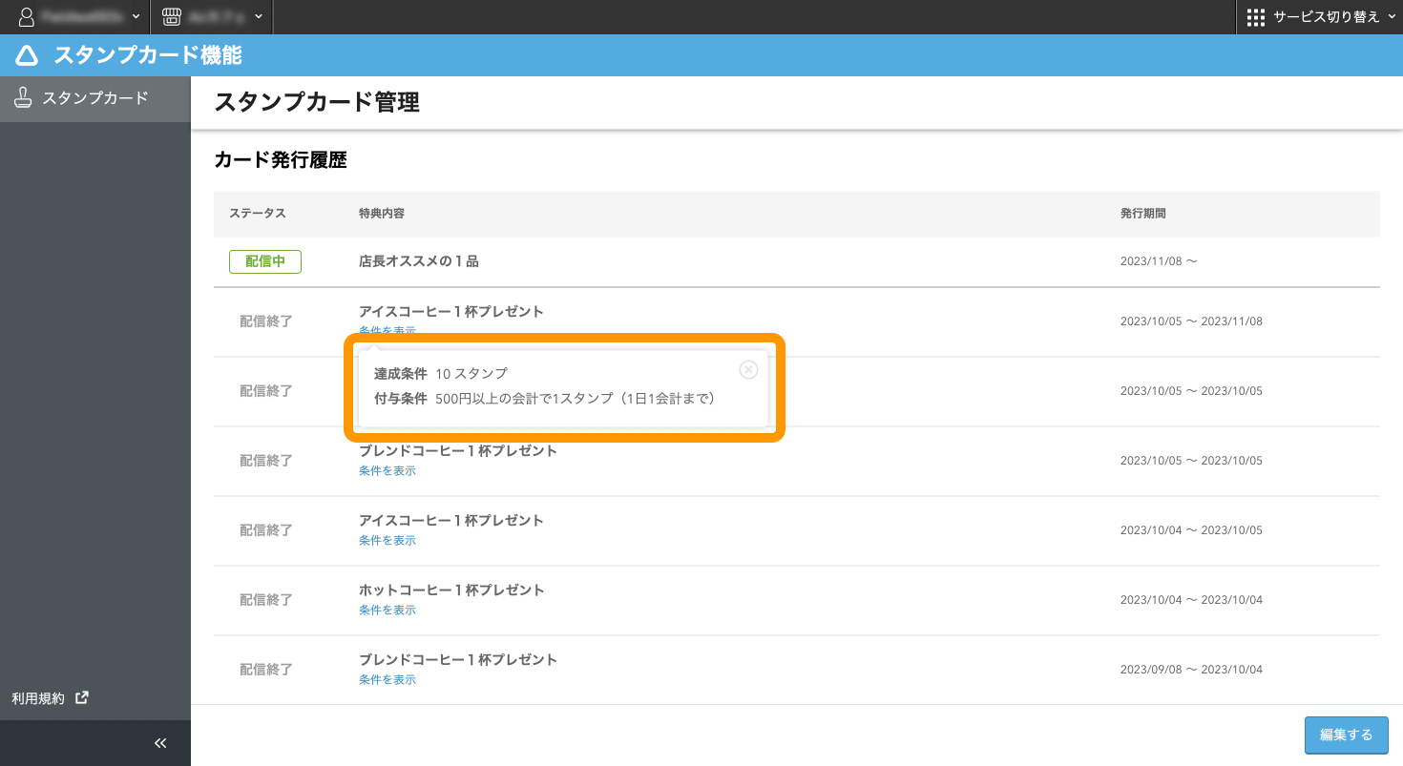The width and height of the screenshot is (1403, 766).
Task: Click the grid icon beside サービス切り替え
Action: point(1255,17)
